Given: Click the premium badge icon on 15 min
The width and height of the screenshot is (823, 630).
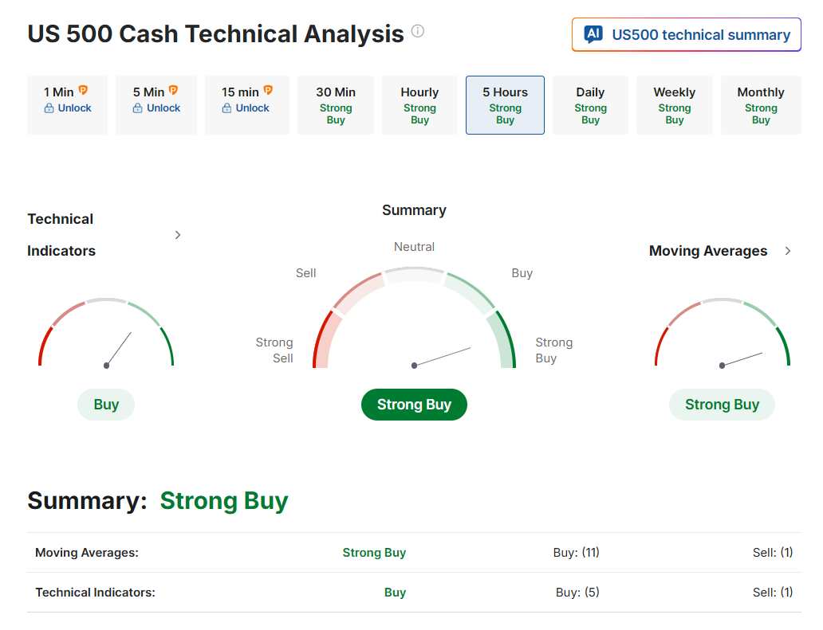Looking at the screenshot, I should (268, 90).
